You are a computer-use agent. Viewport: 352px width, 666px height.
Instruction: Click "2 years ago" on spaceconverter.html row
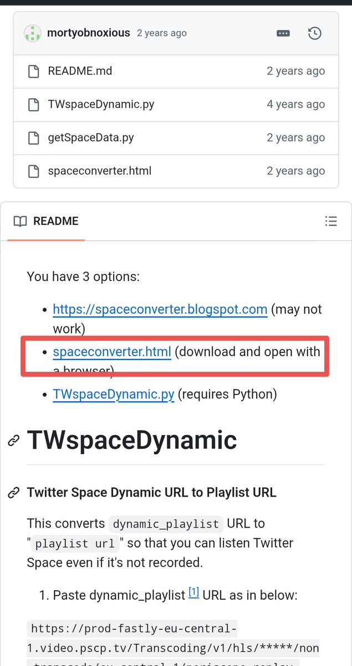coord(295,171)
